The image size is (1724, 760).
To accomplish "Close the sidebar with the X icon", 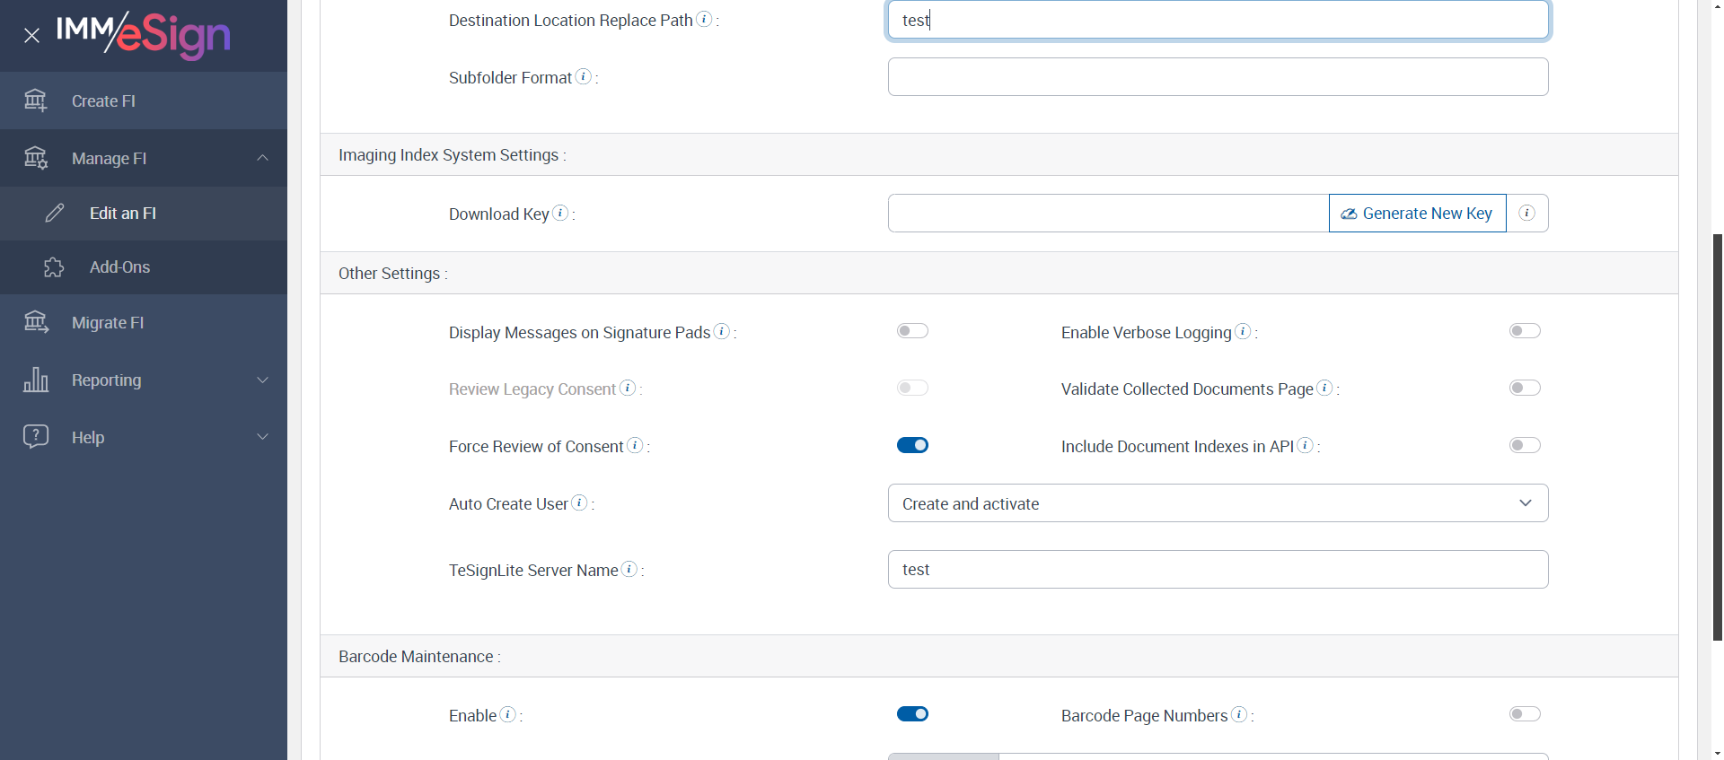I will [31, 36].
